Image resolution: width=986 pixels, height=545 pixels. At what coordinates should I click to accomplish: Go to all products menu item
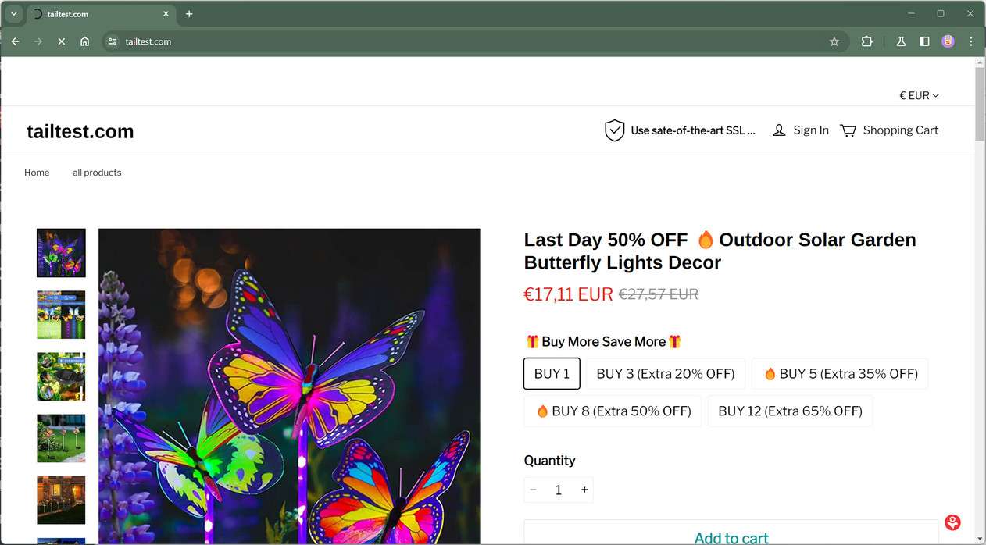tap(97, 173)
